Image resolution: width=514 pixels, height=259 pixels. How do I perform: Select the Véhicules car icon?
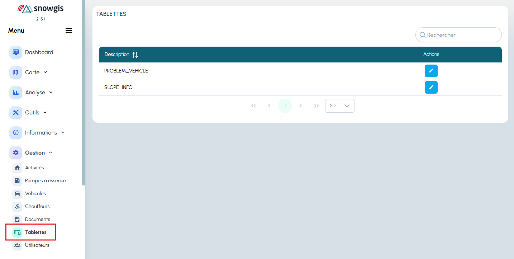coord(17,194)
